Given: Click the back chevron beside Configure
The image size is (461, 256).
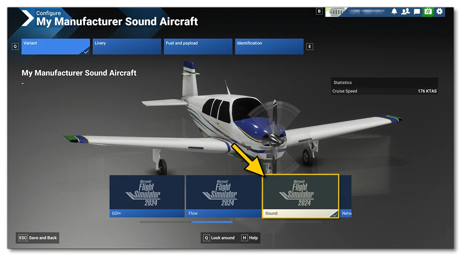Looking at the screenshot, I should click(27, 19).
